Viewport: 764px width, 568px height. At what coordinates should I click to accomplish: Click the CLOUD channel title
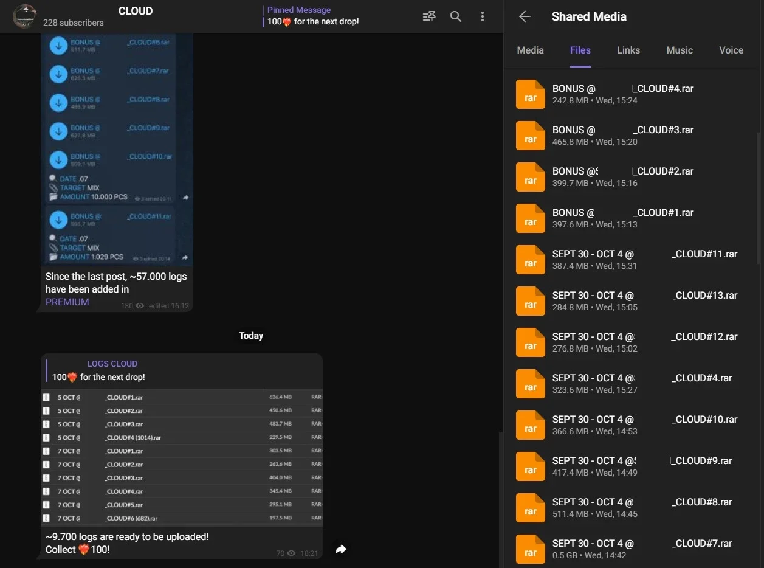click(x=135, y=11)
